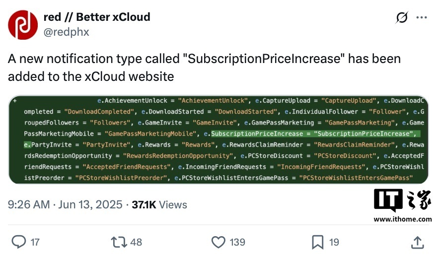Viewport: 439px width, 257px height.
Task: Click the www.ithome.com watermark text
Action: point(402,219)
